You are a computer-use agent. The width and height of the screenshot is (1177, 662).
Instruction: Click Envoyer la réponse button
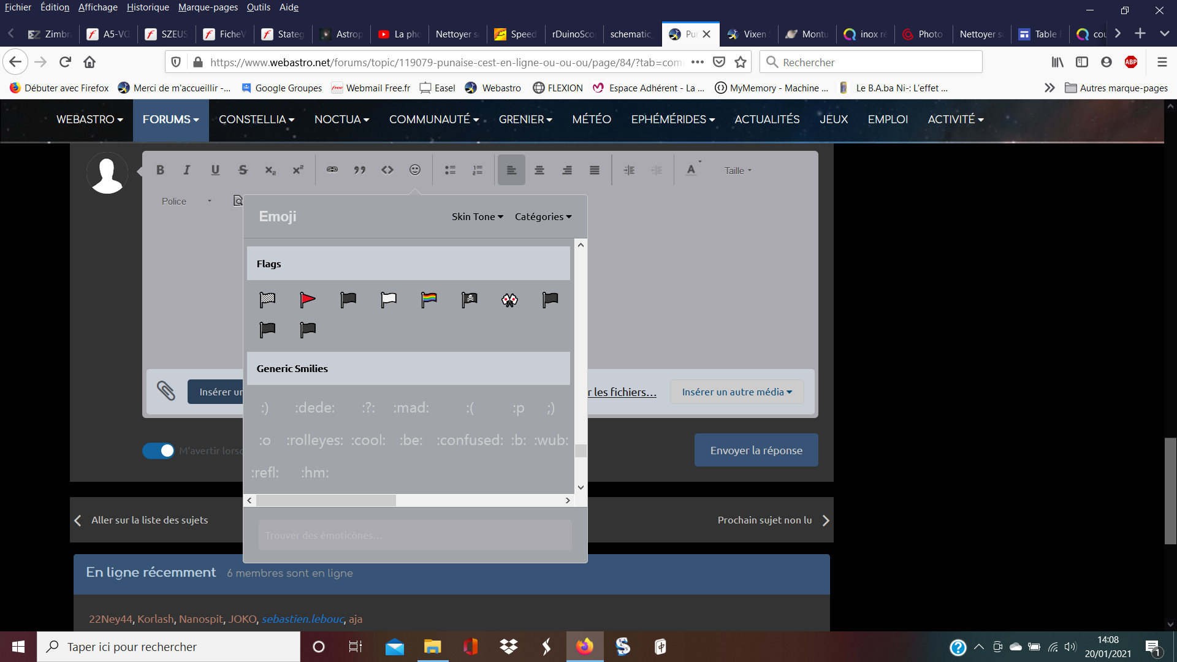756,451
